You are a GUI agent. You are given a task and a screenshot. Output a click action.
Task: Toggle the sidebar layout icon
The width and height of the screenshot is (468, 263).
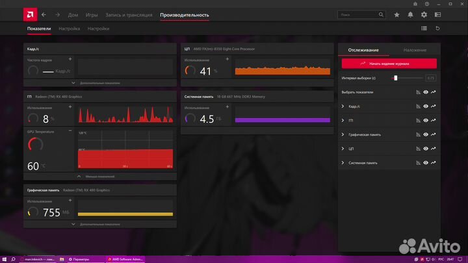(437, 14)
